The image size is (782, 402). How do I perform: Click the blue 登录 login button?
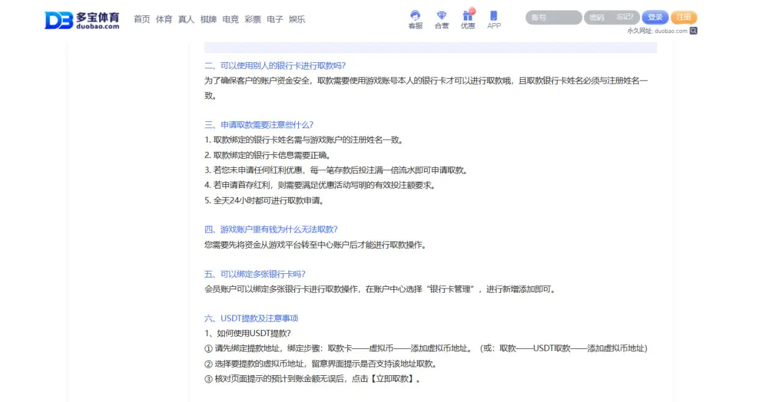[x=655, y=18]
